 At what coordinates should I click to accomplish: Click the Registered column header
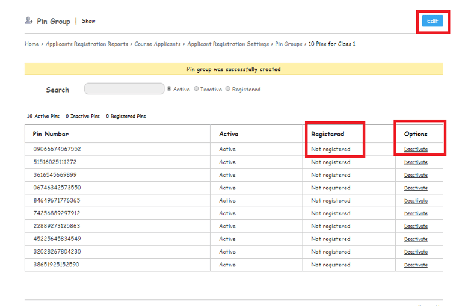click(327, 134)
